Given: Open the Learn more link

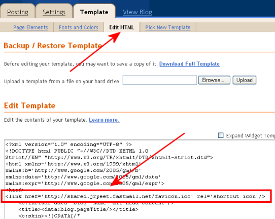Looking at the screenshot, I should (104, 120).
